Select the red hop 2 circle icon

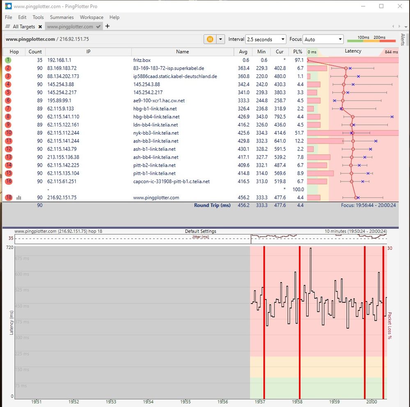pyautogui.click(x=8, y=68)
